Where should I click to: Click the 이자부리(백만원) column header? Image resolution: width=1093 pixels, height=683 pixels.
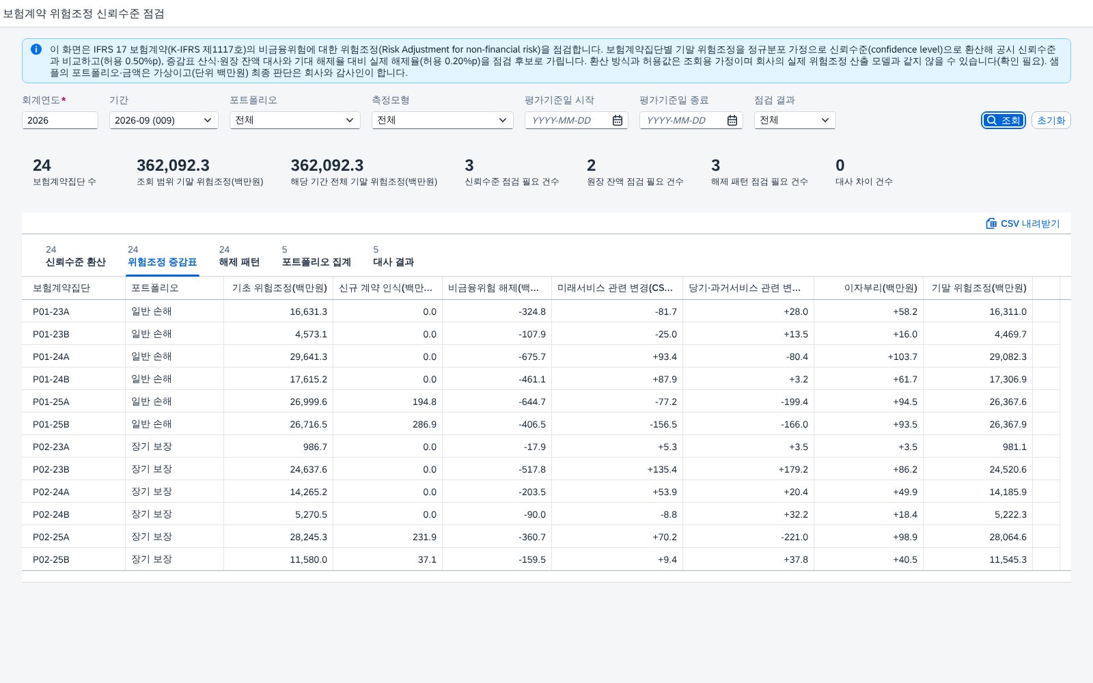click(x=869, y=288)
